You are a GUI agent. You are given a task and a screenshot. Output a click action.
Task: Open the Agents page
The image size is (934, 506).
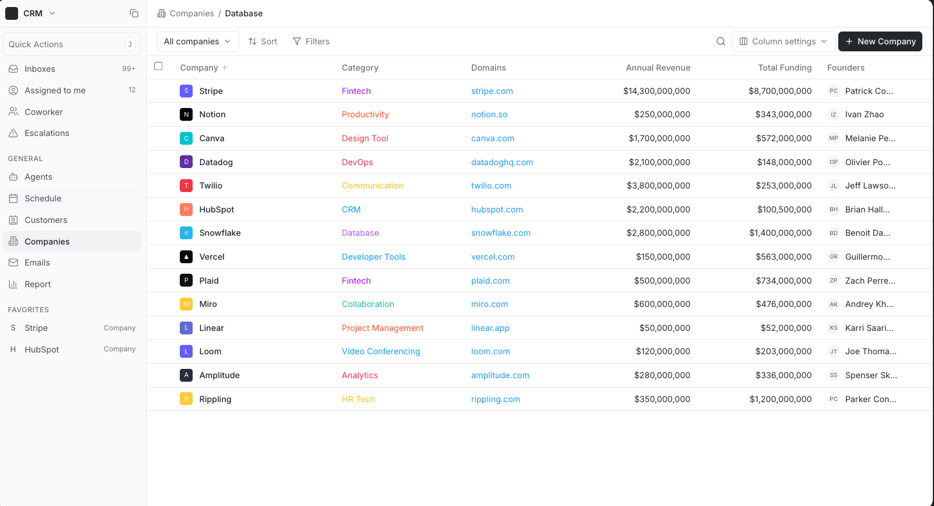click(72, 177)
